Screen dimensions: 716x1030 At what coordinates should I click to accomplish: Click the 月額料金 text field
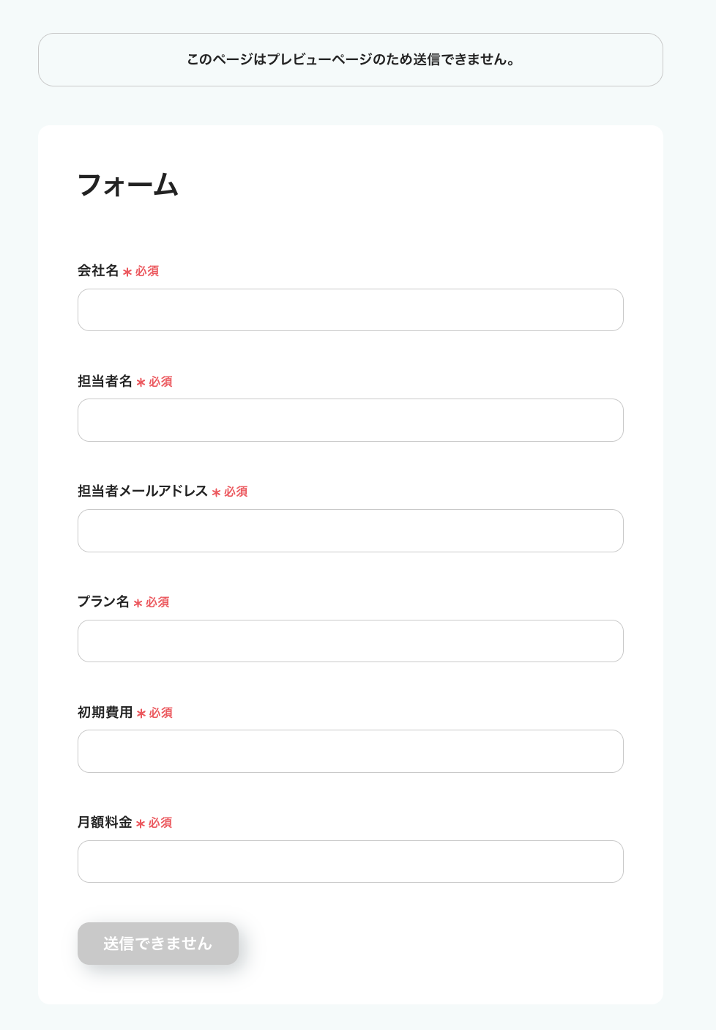350,862
